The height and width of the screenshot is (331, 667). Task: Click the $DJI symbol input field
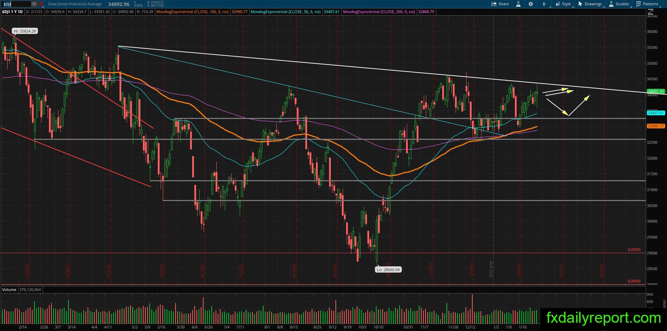pyautogui.click(x=17, y=4)
